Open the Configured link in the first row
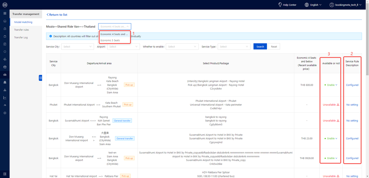 (352, 85)
